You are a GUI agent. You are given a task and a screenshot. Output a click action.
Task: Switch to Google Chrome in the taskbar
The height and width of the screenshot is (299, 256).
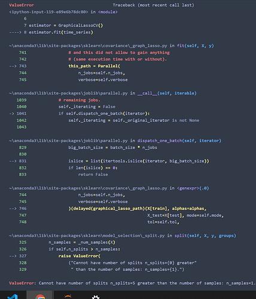click(40, 296)
